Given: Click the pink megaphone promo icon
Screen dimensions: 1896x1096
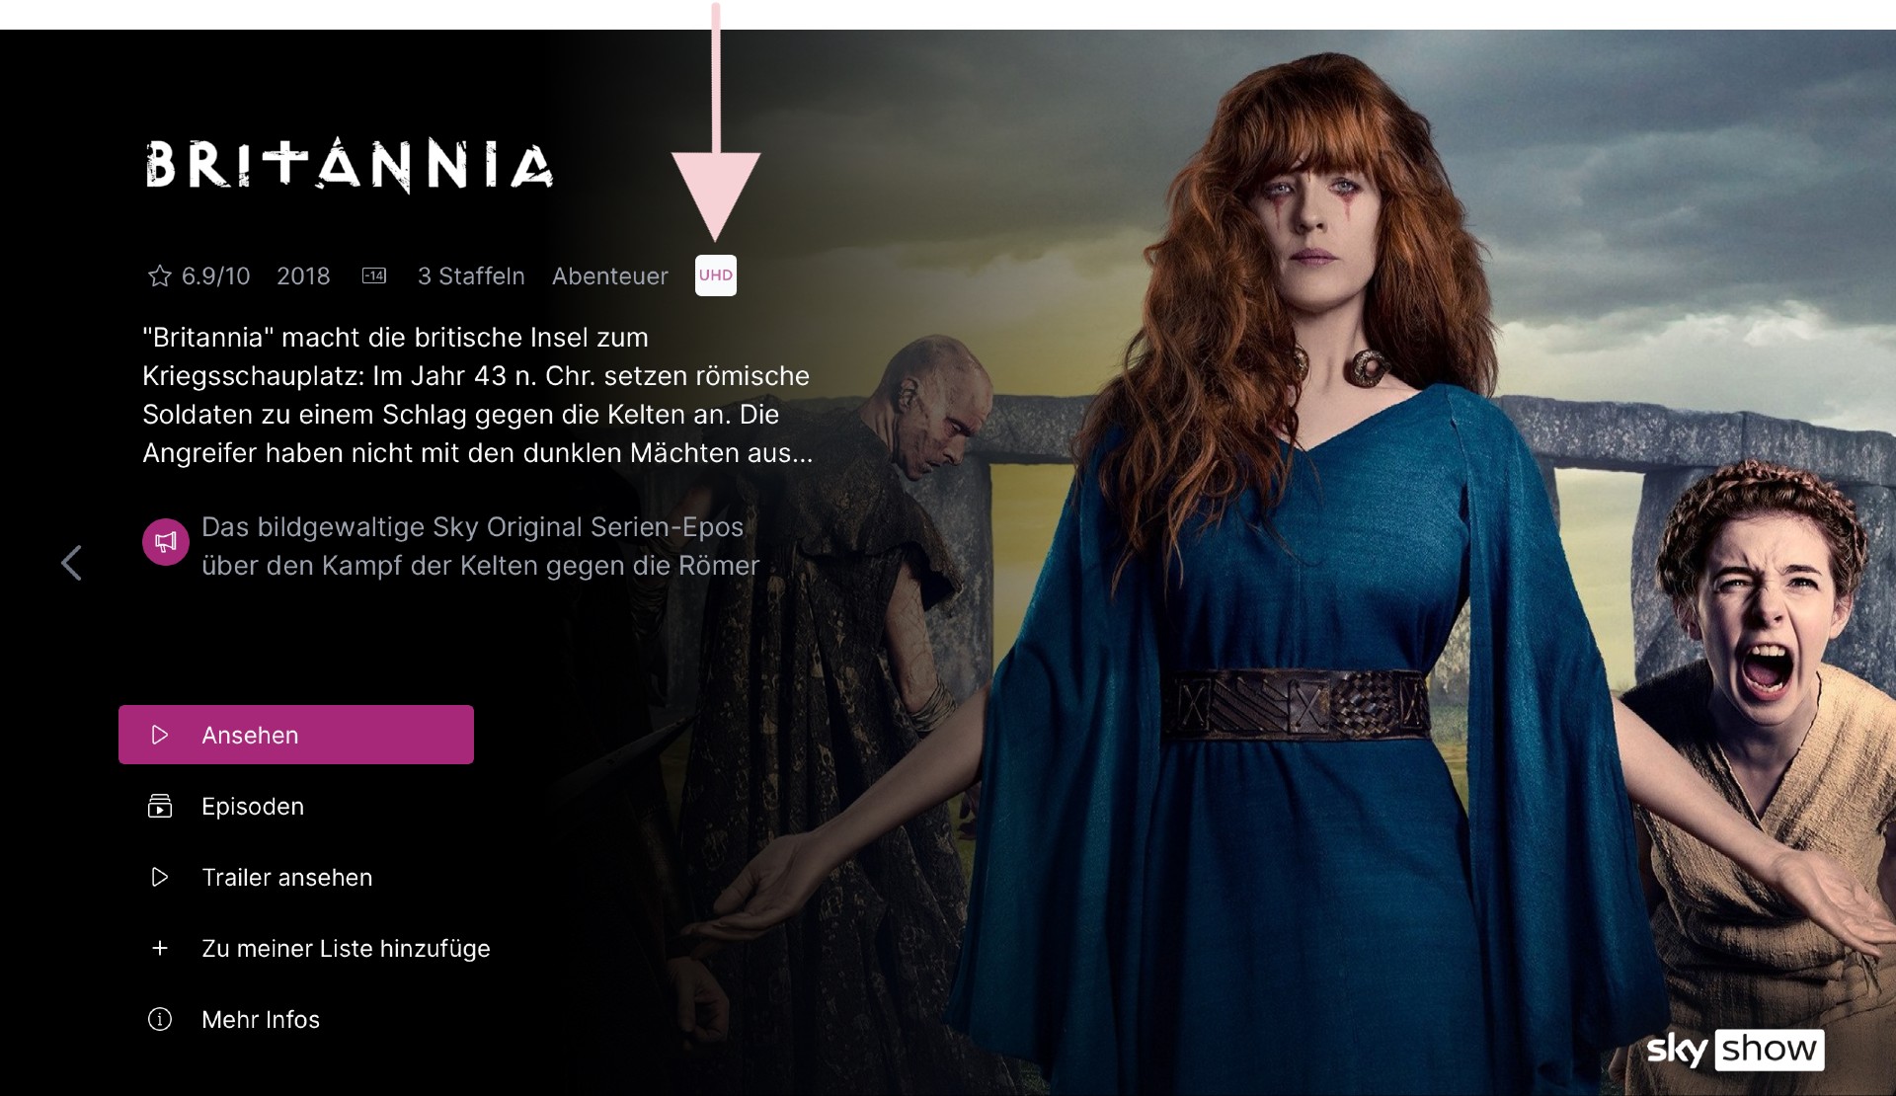Looking at the screenshot, I should coord(166,542).
